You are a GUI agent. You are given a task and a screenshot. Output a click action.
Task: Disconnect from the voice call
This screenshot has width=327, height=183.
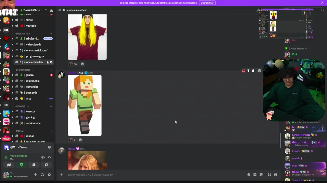49,157
